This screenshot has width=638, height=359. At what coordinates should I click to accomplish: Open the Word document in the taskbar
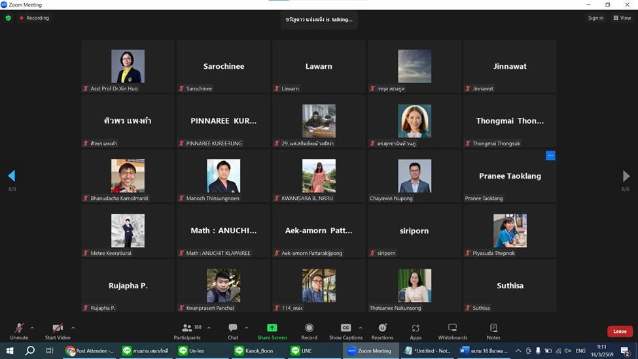pos(483,351)
